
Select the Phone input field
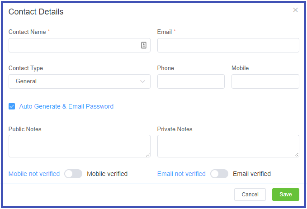click(191, 81)
